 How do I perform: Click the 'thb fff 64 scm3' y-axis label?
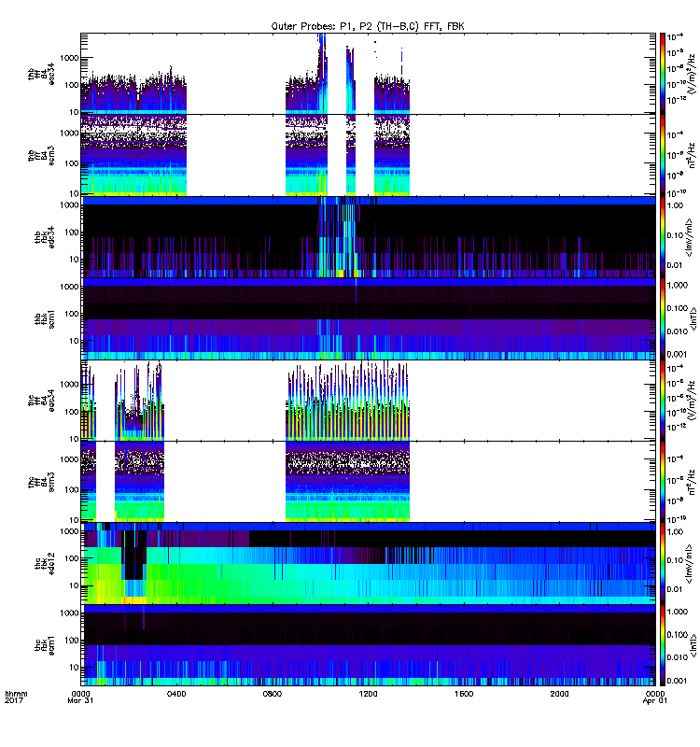tap(41, 156)
